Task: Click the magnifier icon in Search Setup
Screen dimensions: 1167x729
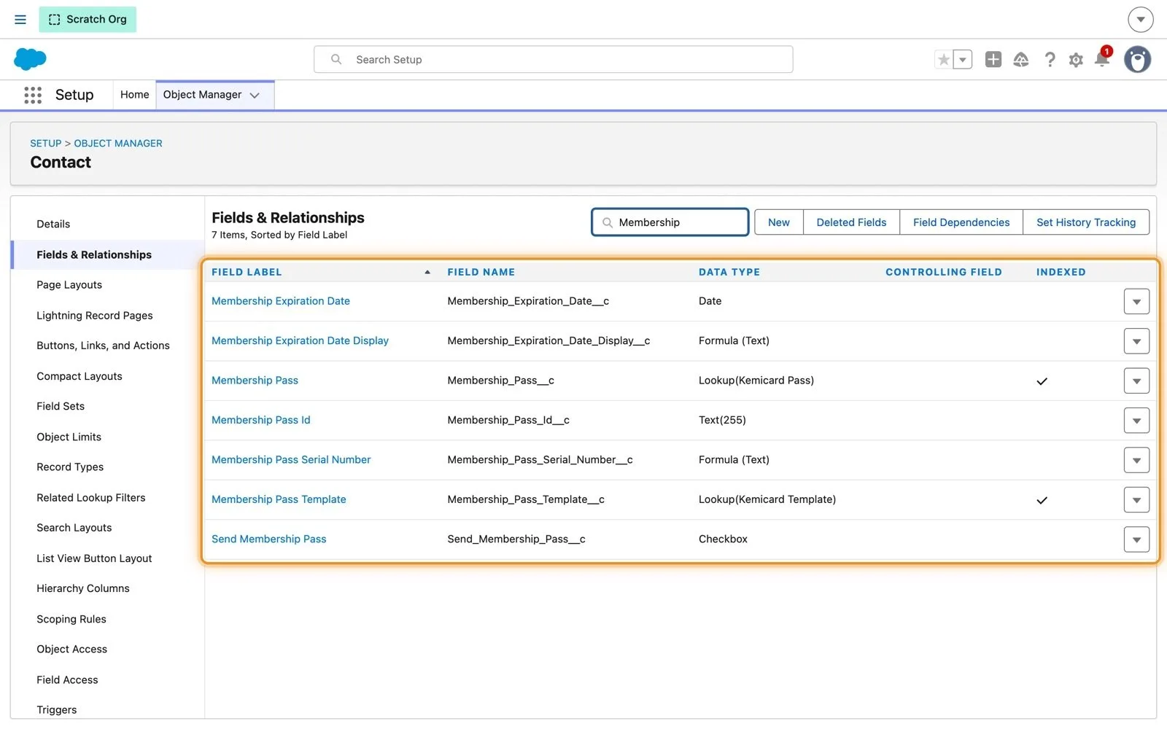Action: (x=336, y=60)
